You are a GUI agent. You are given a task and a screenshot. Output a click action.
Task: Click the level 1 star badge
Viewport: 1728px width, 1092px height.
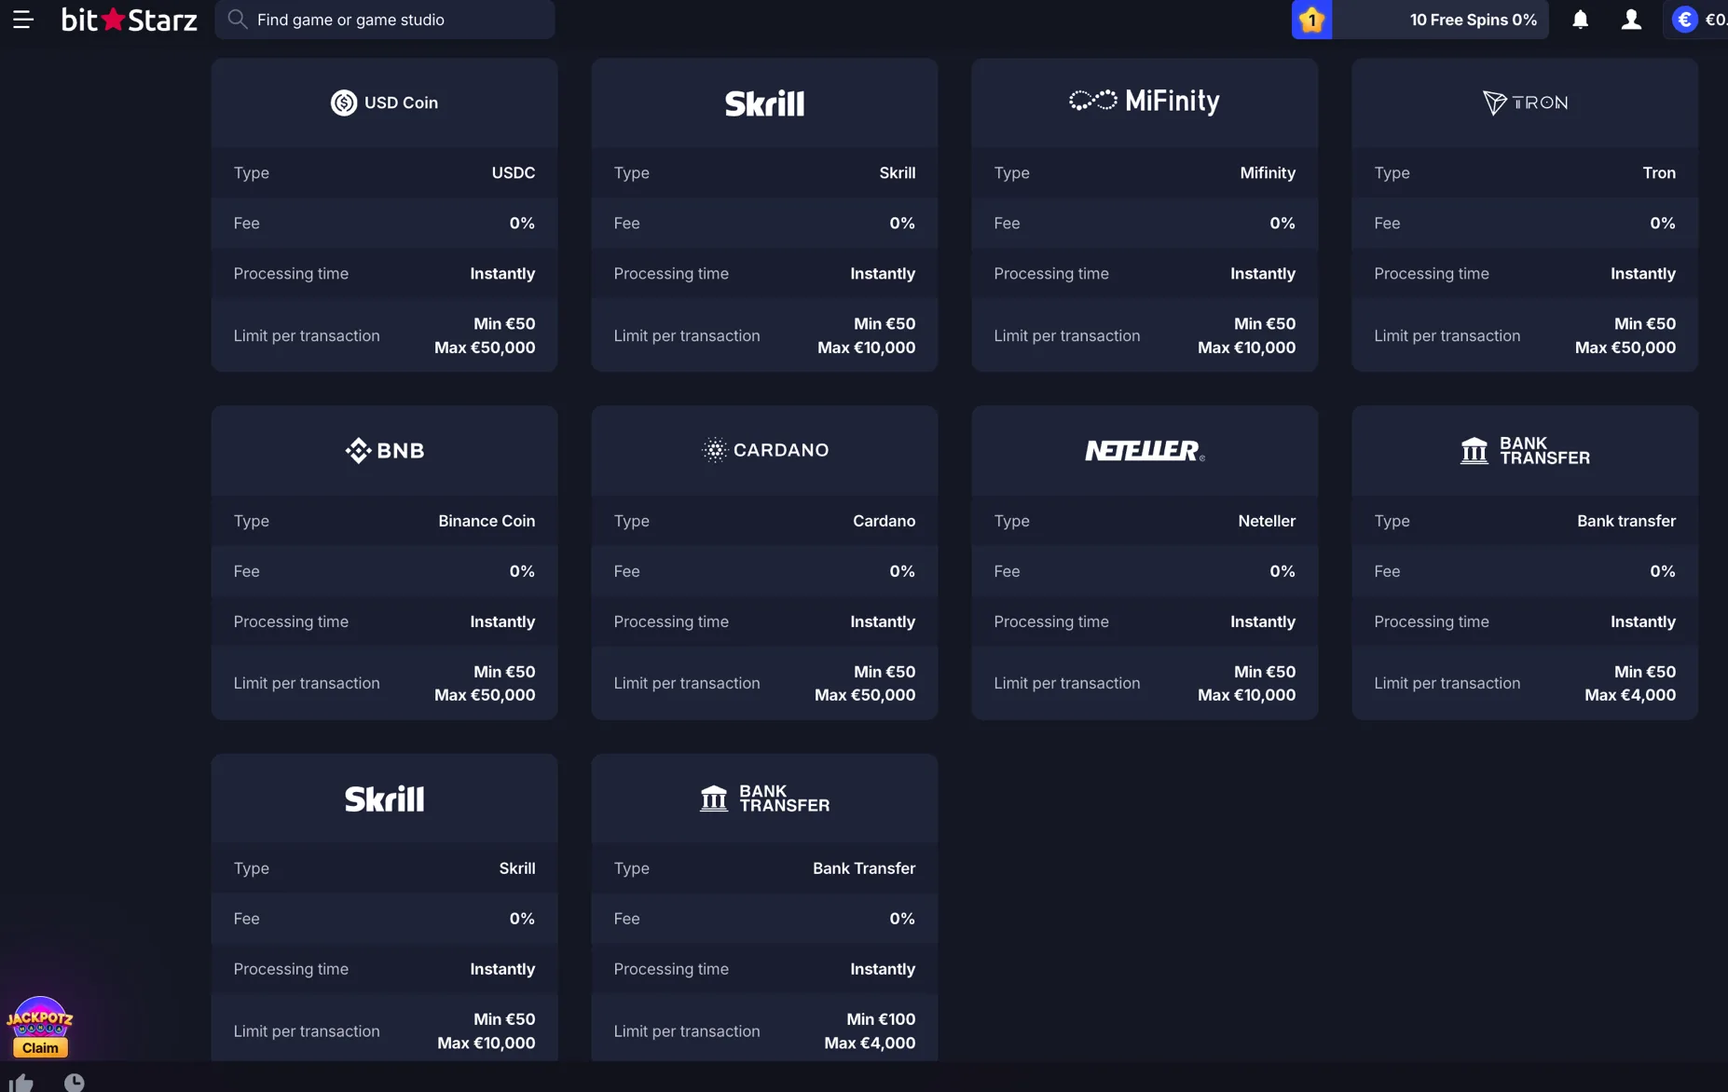tap(1311, 20)
